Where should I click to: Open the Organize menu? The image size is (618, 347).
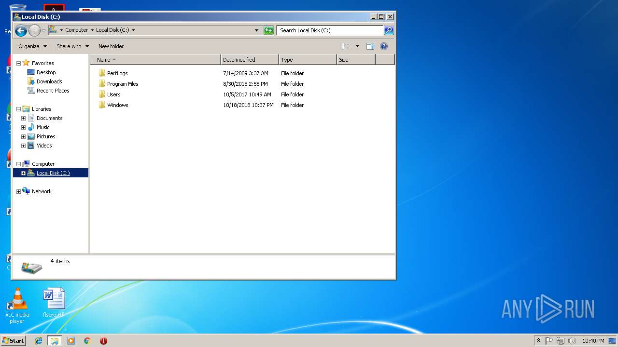[x=32, y=46]
